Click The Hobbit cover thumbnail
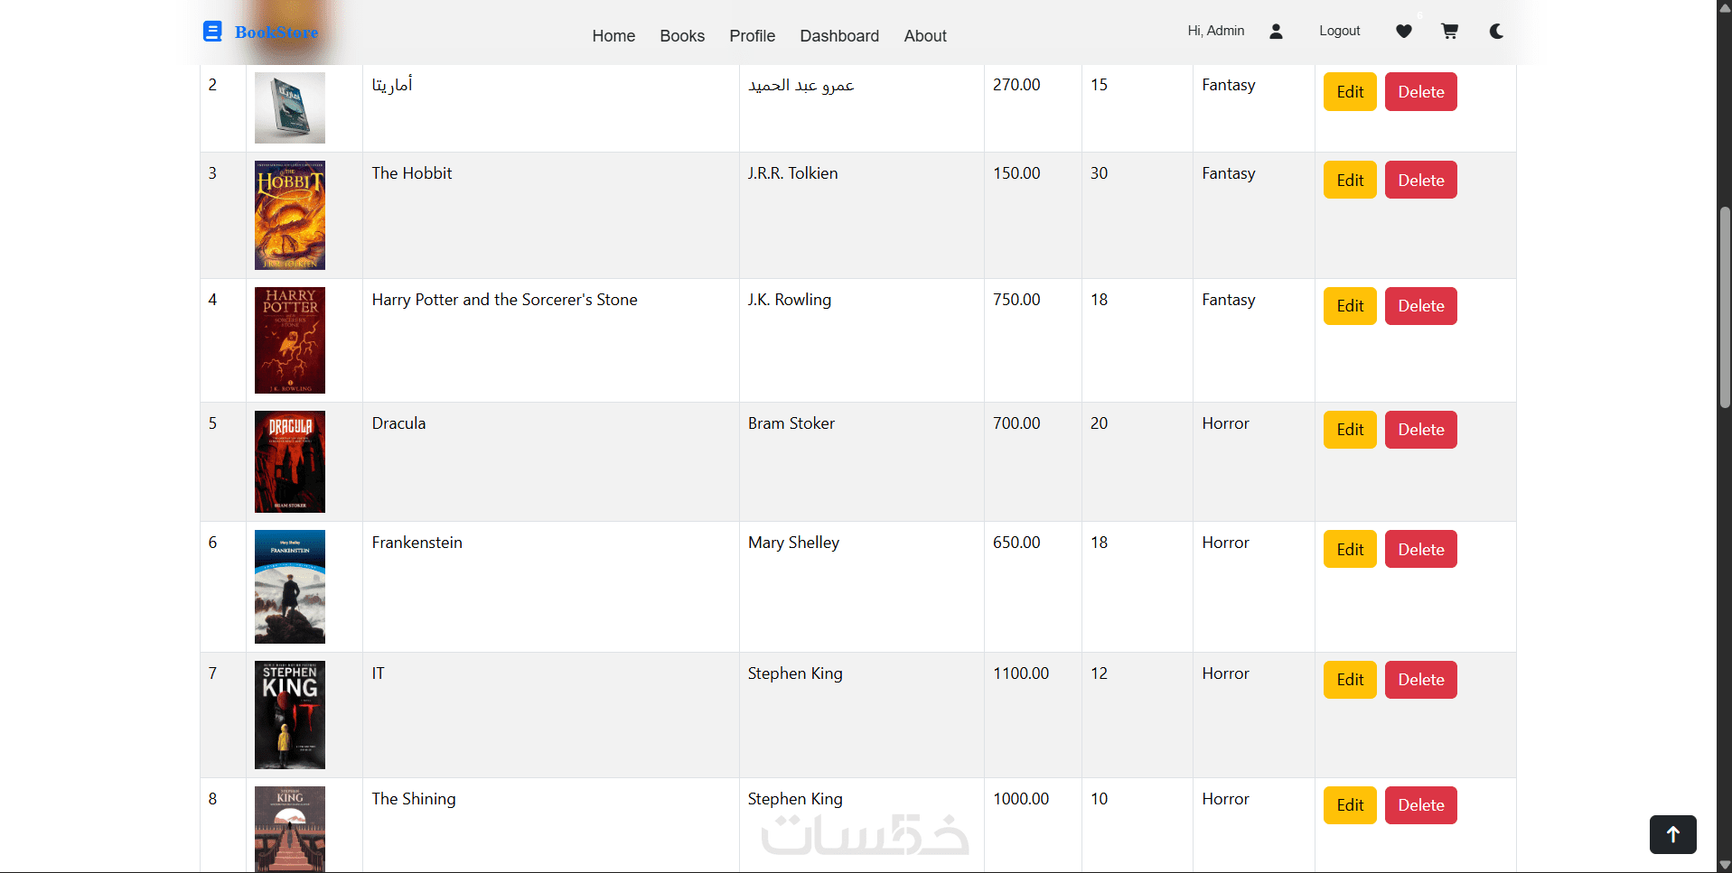1732x873 pixels. pyautogui.click(x=290, y=215)
